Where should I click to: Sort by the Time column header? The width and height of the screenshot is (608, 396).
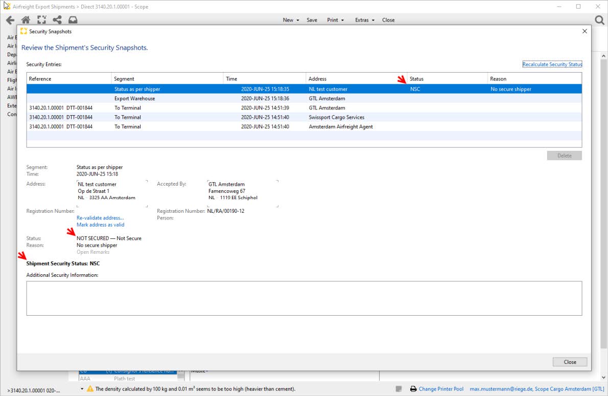click(x=265, y=79)
